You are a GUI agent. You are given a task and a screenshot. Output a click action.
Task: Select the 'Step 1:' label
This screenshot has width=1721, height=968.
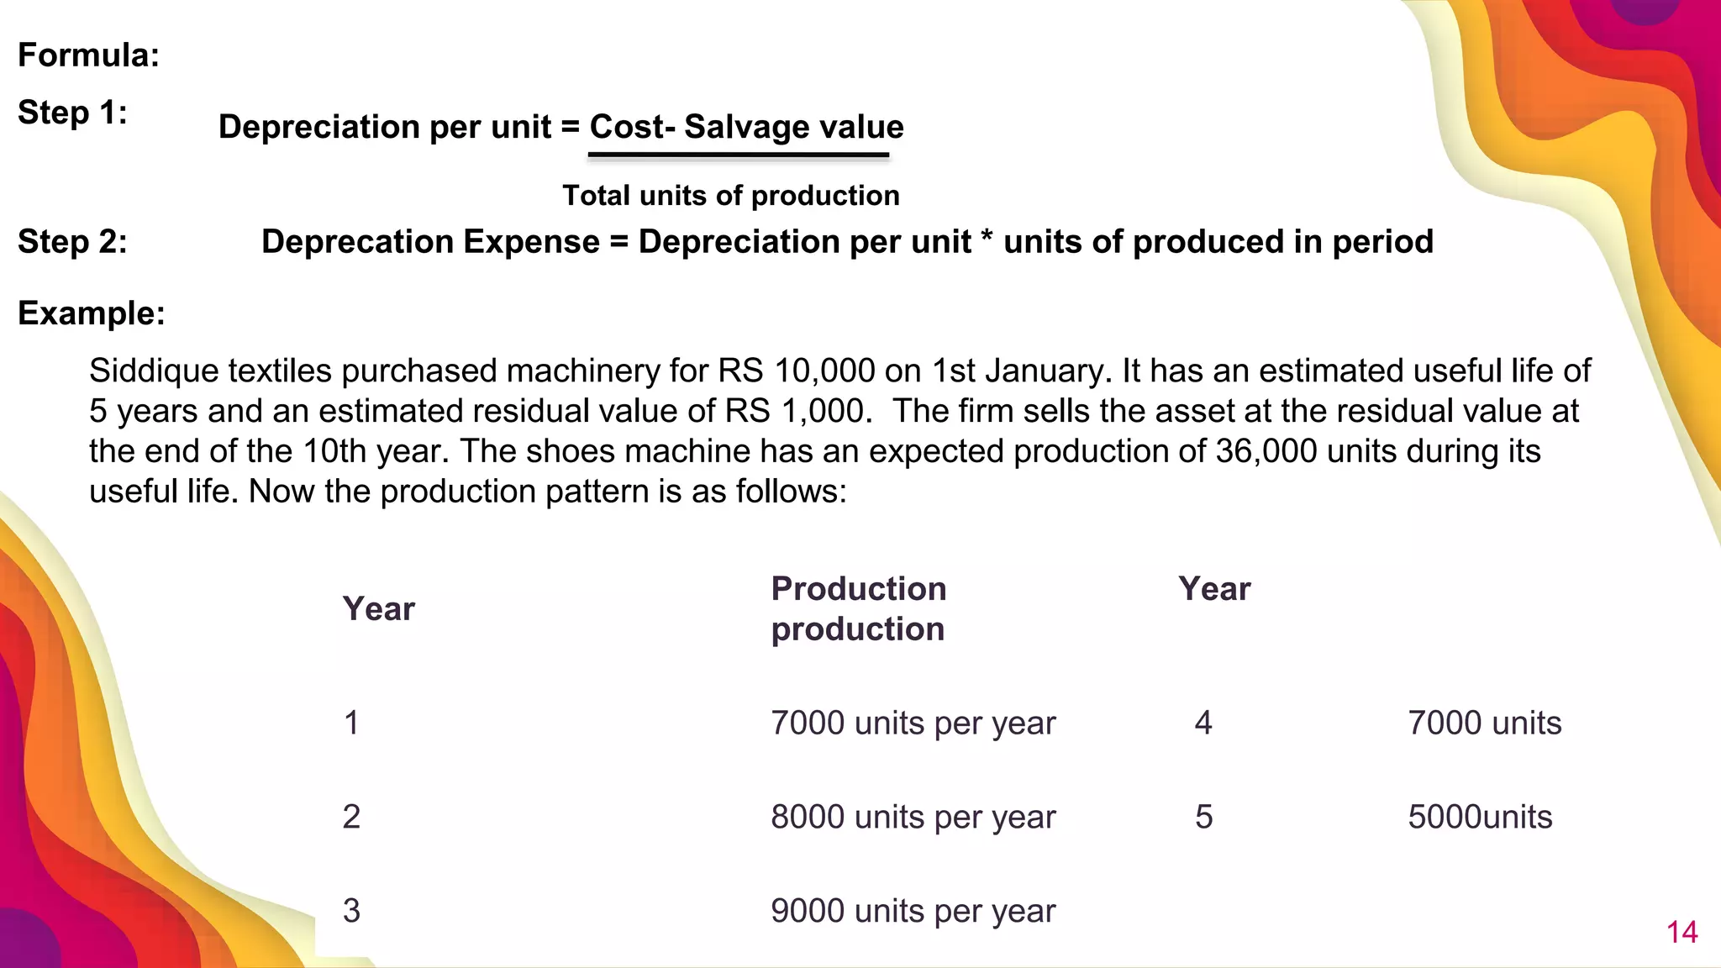click(x=72, y=113)
